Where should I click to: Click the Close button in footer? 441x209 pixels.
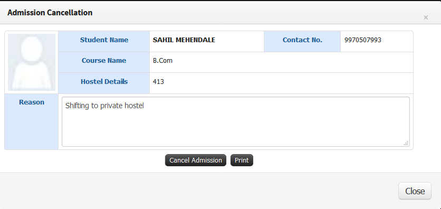tap(415, 191)
